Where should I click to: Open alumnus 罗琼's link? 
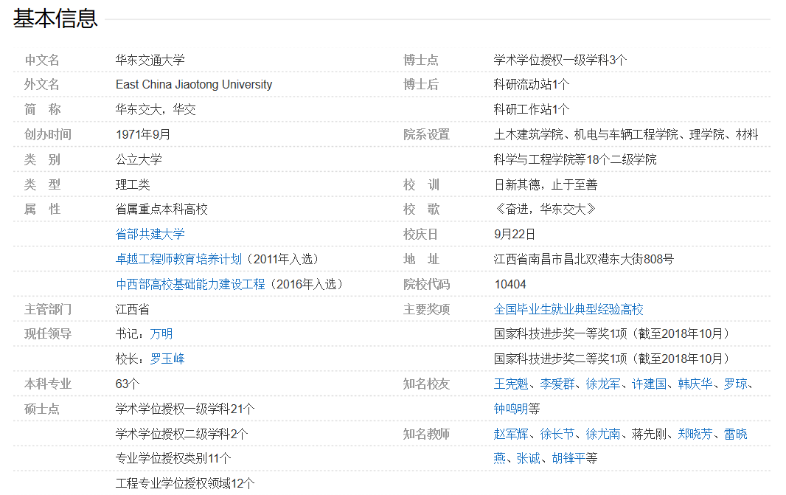point(736,384)
